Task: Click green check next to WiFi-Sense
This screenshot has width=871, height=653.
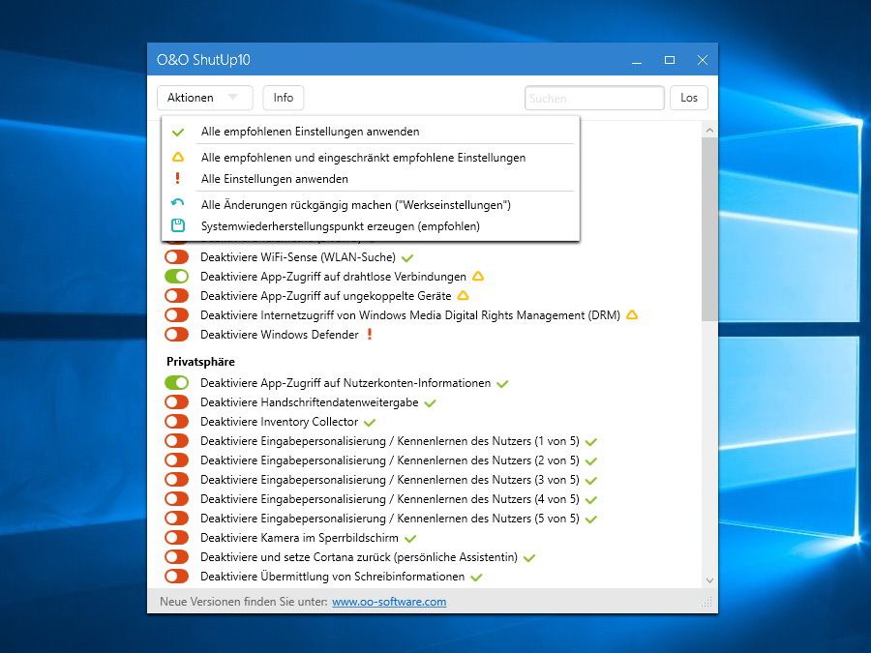Action: (x=407, y=258)
